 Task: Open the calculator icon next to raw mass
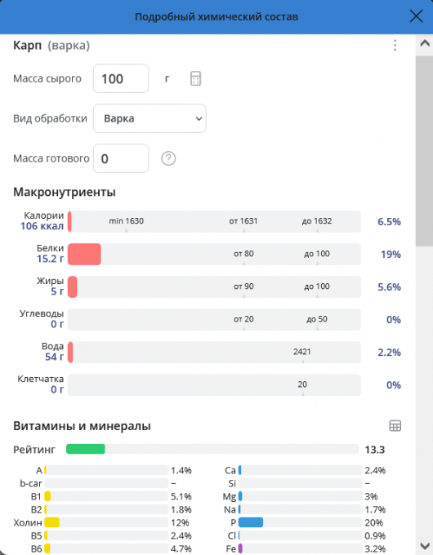click(x=195, y=78)
